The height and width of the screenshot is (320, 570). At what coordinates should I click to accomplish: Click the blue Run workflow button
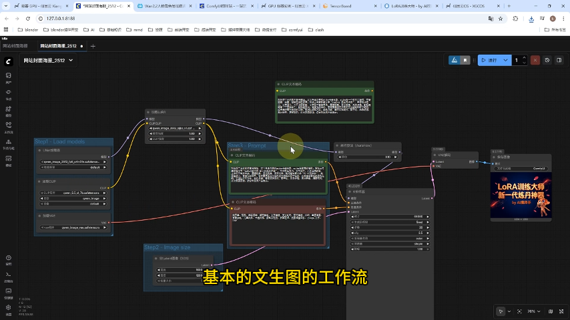[x=490, y=60]
